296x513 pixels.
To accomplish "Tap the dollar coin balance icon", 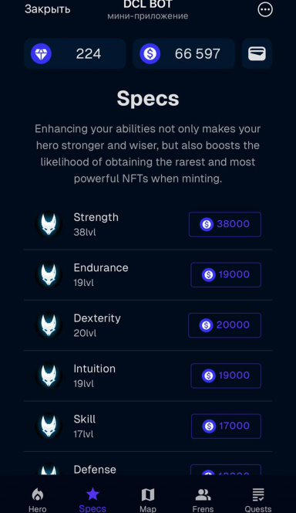I will tap(150, 53).
